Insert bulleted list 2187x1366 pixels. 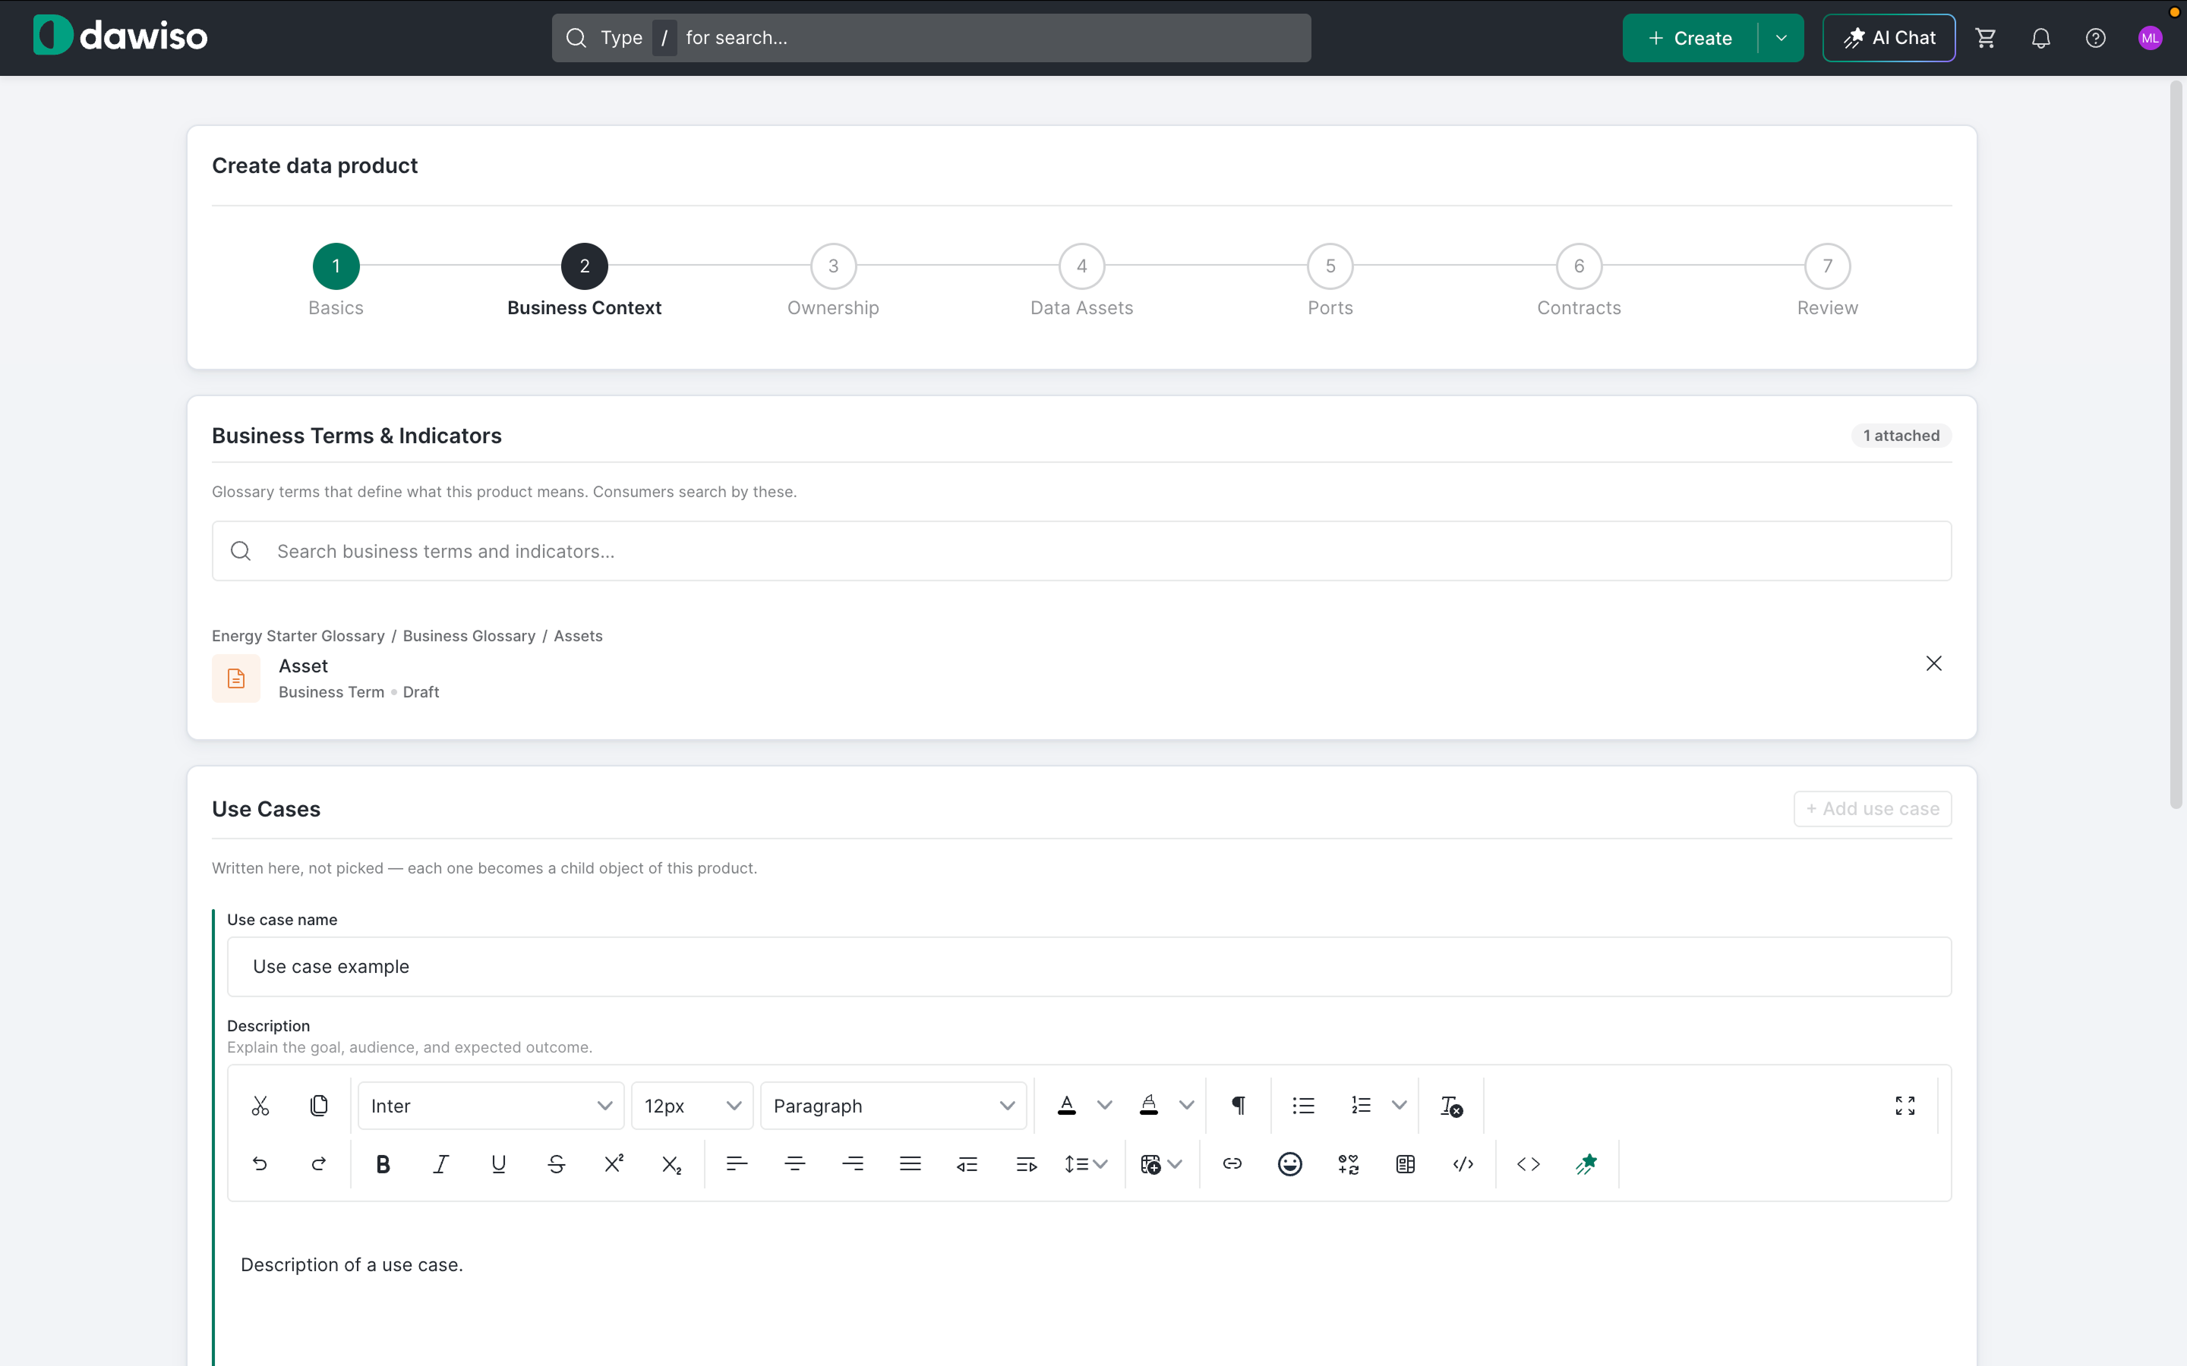tap(1303, 1106)
